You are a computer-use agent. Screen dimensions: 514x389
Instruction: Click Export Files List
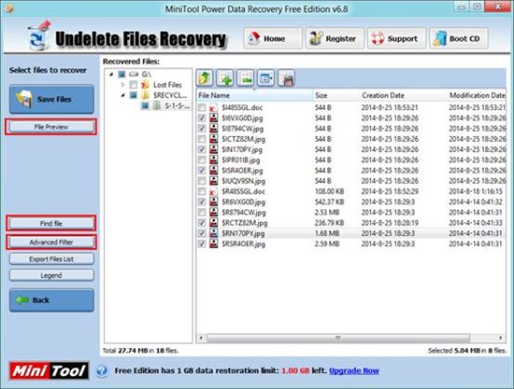click(51, 259)
